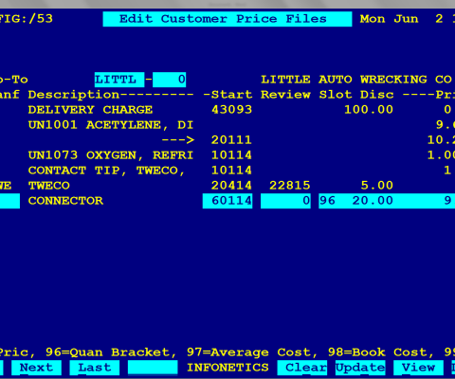
Task: Select the LITTL customer code field
Action: 119,80
